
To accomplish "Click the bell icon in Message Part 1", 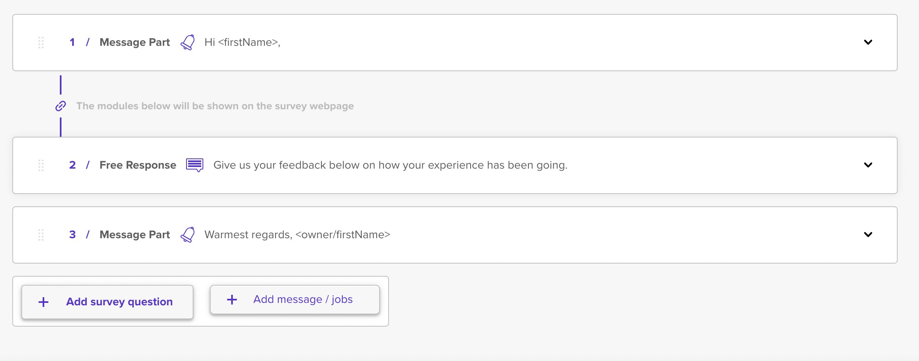I will (188, 42).
